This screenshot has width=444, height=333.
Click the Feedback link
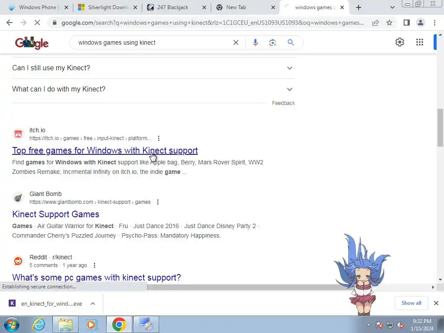[x=283, y=103]
